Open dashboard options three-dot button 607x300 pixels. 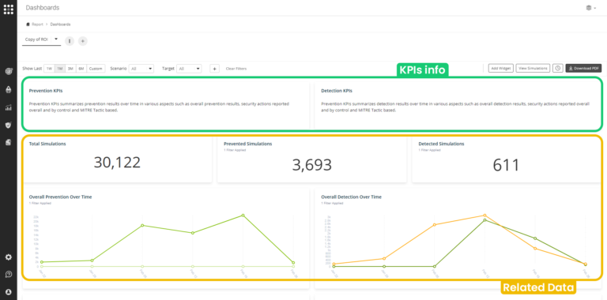tap(70, 41)
